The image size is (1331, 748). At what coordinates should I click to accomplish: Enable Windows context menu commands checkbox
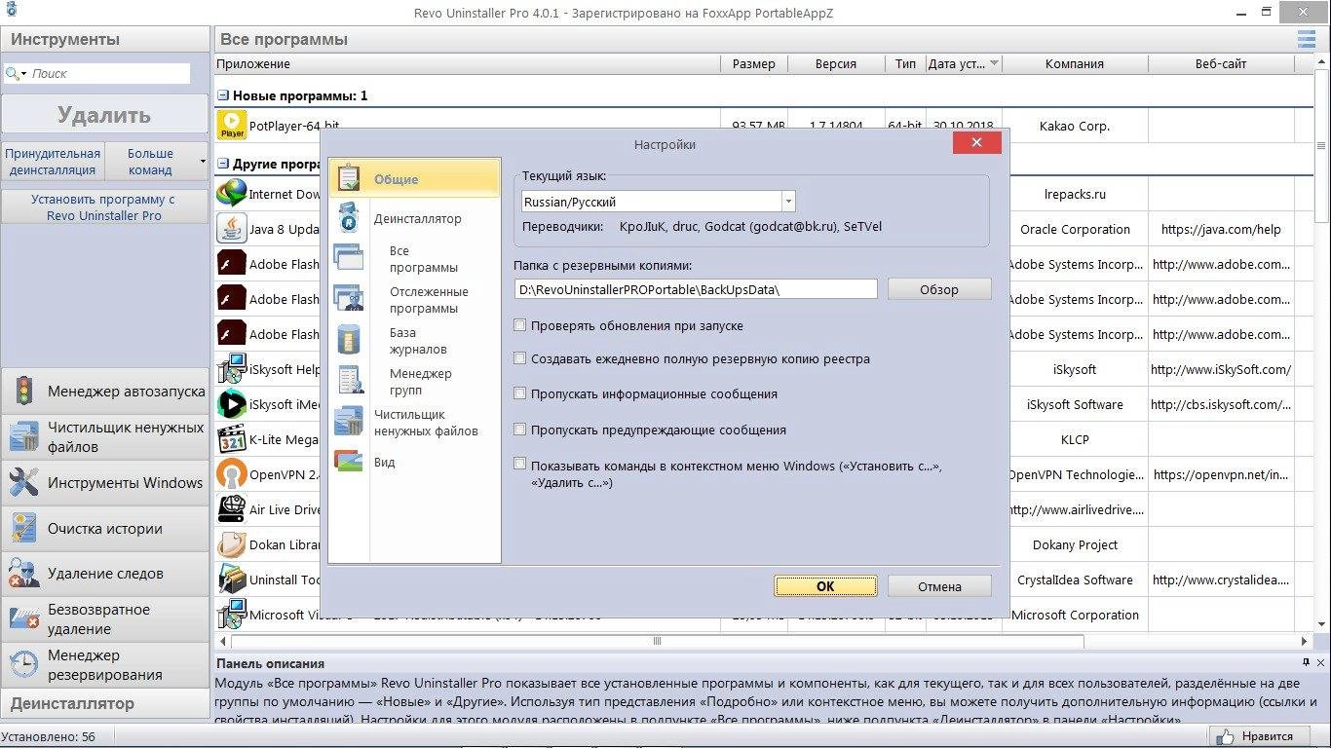[520, 464]
